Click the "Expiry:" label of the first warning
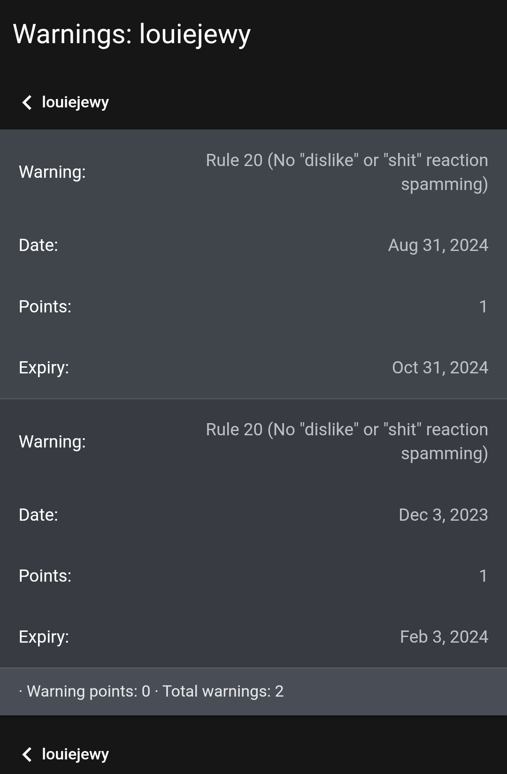 click(x=44, y=368)
